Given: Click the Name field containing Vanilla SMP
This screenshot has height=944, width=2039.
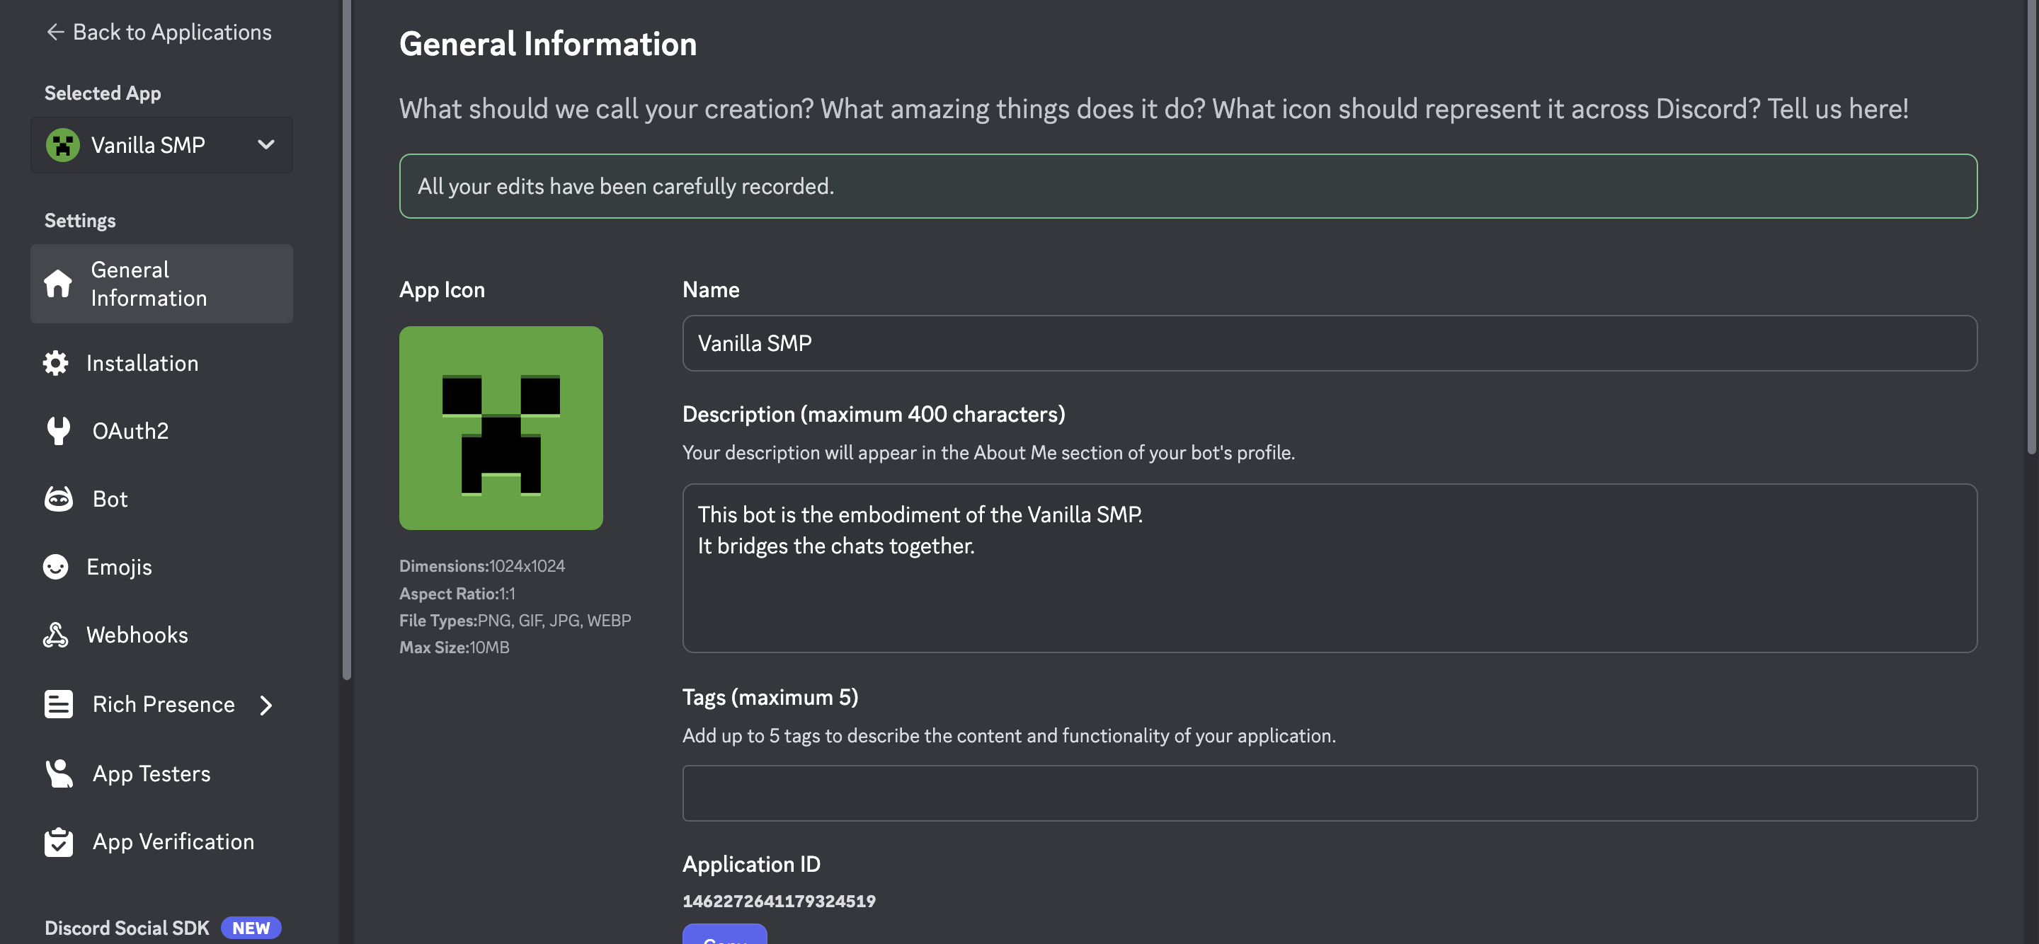Looking at the screenshot, I should click(x=1328, y=343).
